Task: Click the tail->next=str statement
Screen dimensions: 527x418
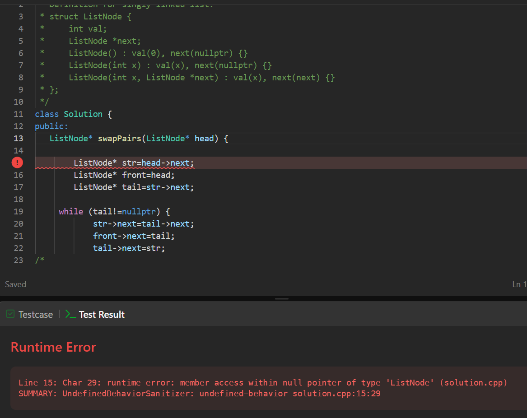Action: pyautogui.click(x=129, y=248)
